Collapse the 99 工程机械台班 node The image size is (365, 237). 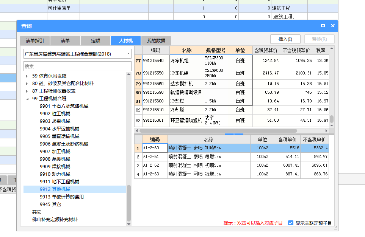coord(27,99)
